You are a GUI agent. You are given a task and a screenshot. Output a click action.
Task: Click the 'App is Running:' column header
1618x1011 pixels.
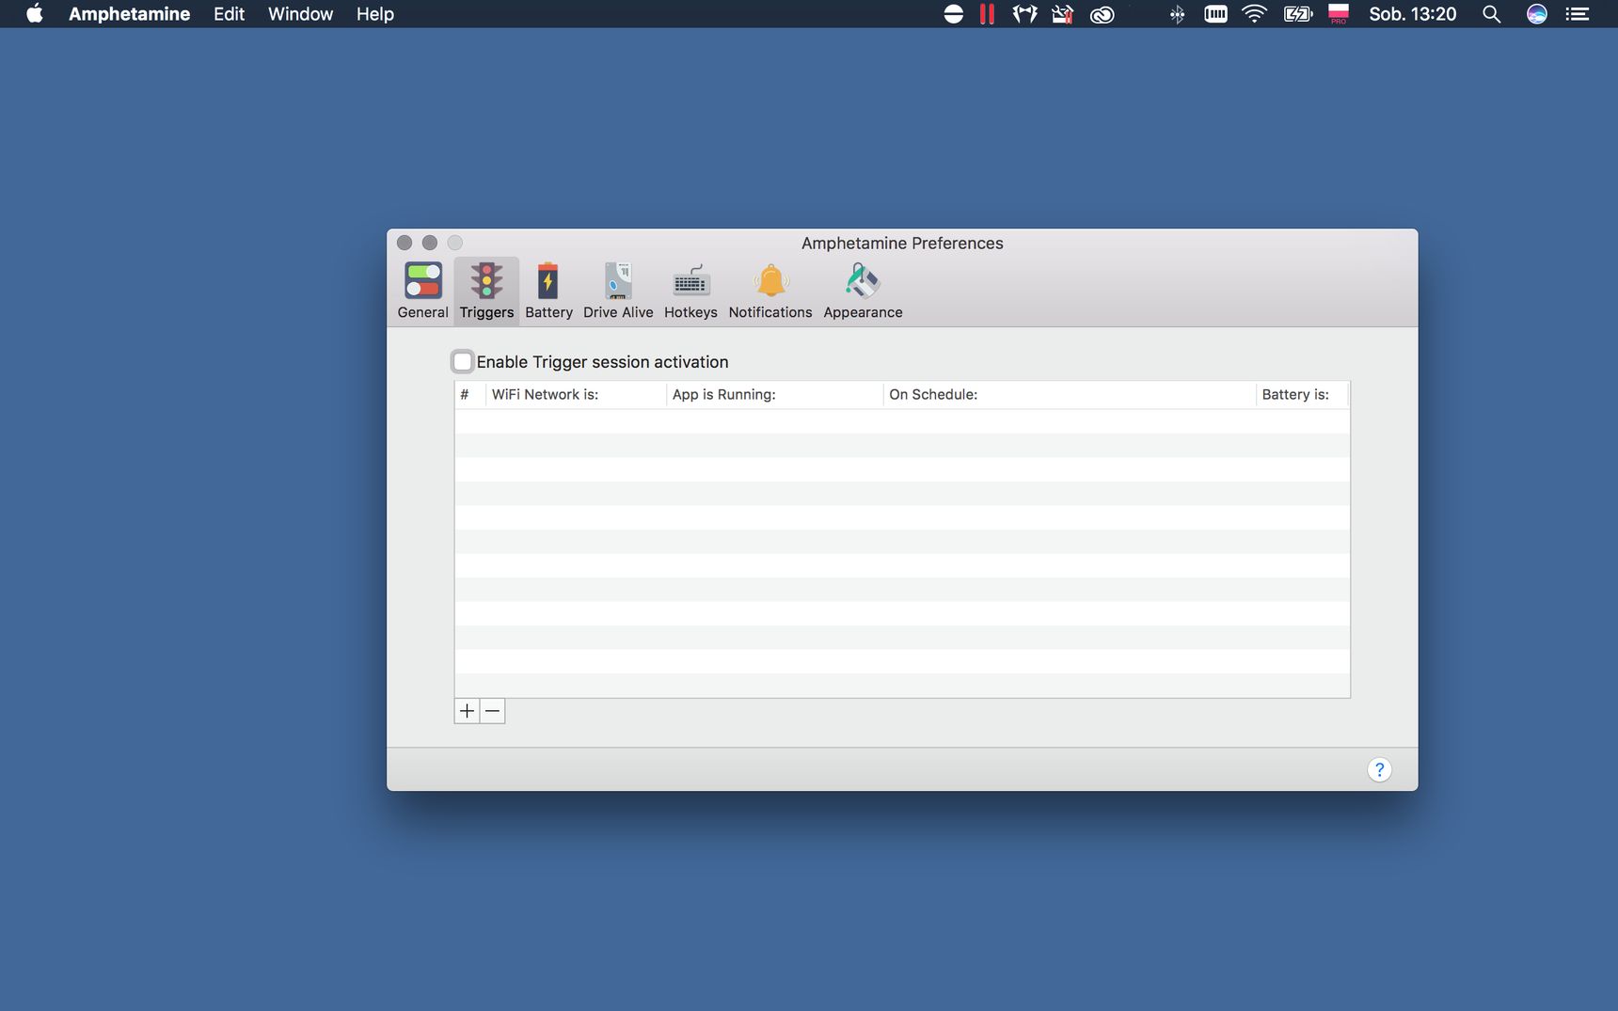(x=774, y=395)
